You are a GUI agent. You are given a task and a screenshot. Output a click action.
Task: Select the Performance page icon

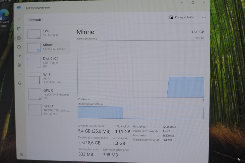pos(19,38)
